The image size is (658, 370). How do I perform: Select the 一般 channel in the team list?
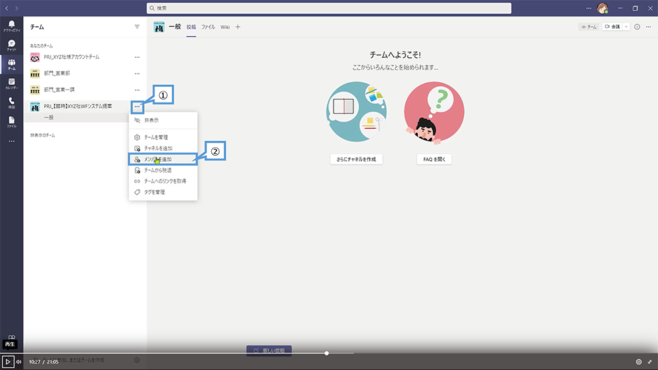point(49,118)
